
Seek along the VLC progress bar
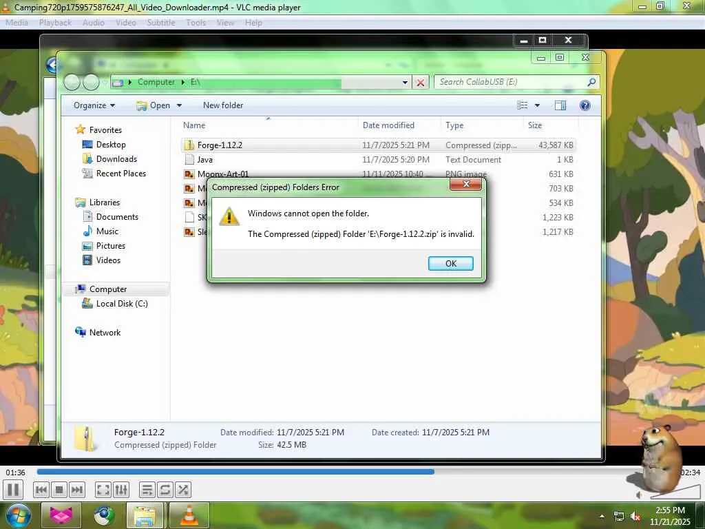point(355,472)
